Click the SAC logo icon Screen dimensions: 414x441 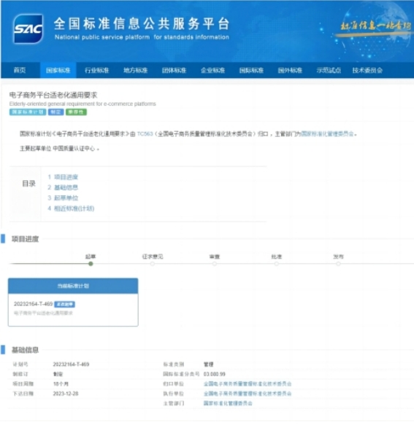(x=28, y=28)
